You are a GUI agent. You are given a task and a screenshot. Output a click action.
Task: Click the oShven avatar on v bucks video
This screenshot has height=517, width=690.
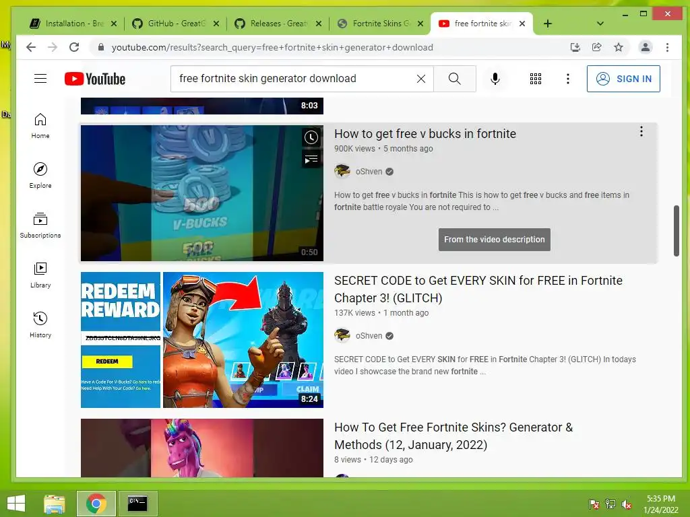[x=342, y=172]
